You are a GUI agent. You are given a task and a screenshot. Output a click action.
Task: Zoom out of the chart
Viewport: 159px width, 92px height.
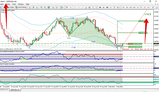point(45,7)
